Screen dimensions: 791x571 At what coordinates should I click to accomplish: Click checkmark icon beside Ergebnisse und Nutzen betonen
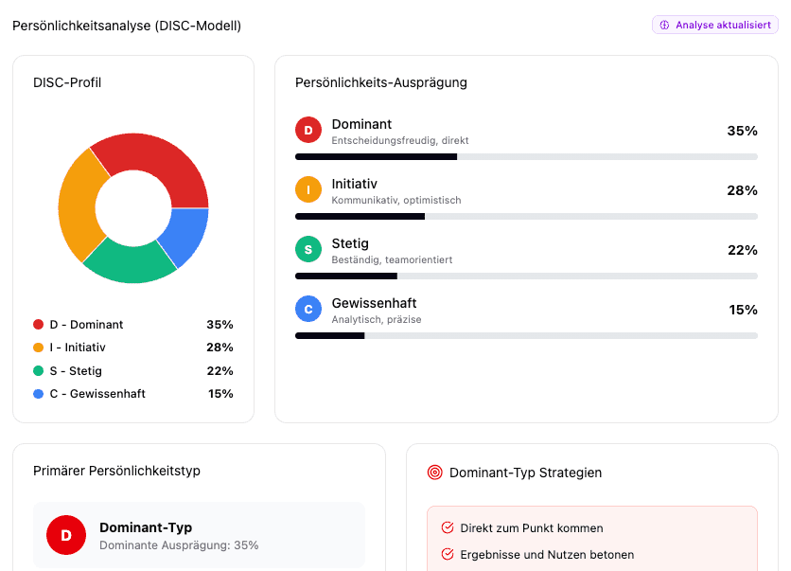448,554
